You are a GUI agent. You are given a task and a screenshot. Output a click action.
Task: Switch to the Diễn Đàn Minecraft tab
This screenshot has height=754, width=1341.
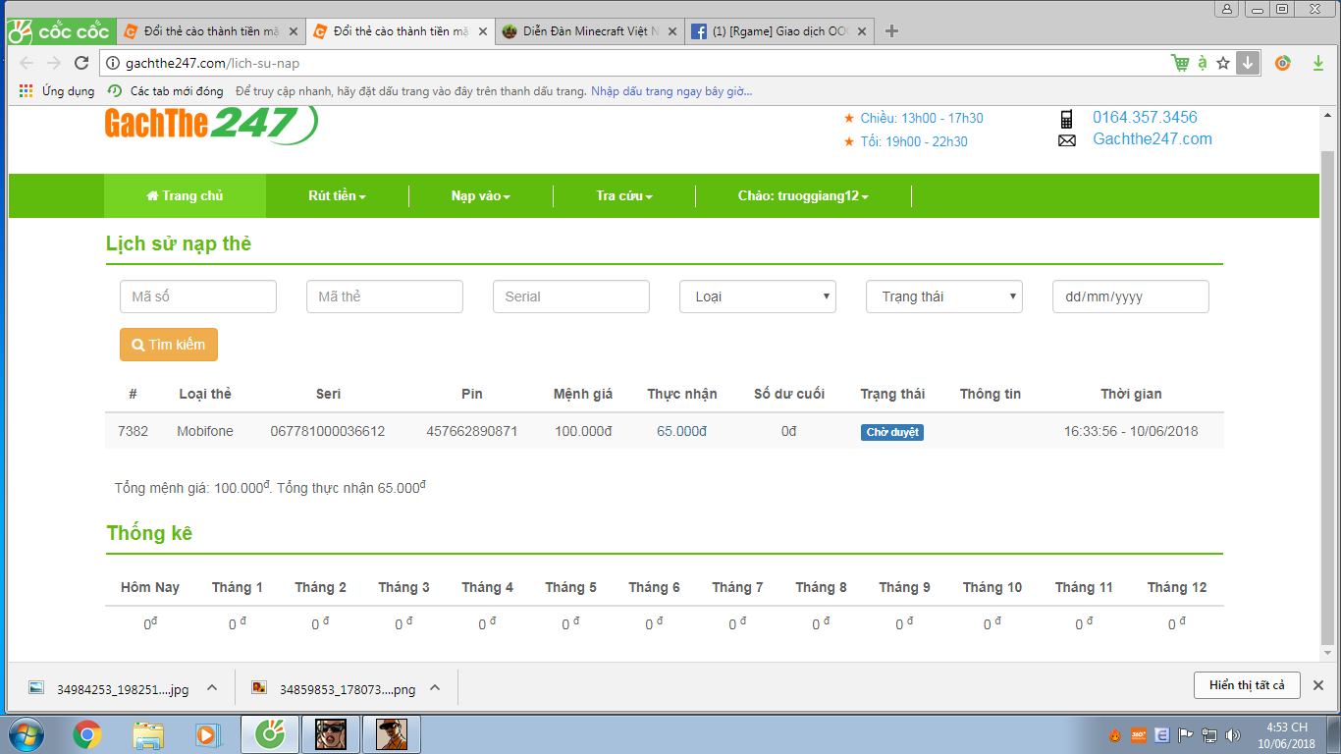click(590, 31)
